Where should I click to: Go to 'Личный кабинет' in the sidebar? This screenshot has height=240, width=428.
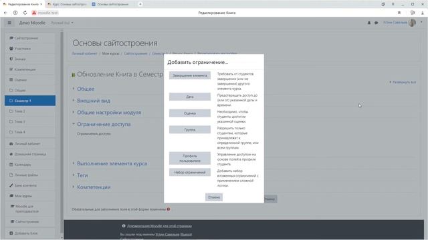(30, 144)
